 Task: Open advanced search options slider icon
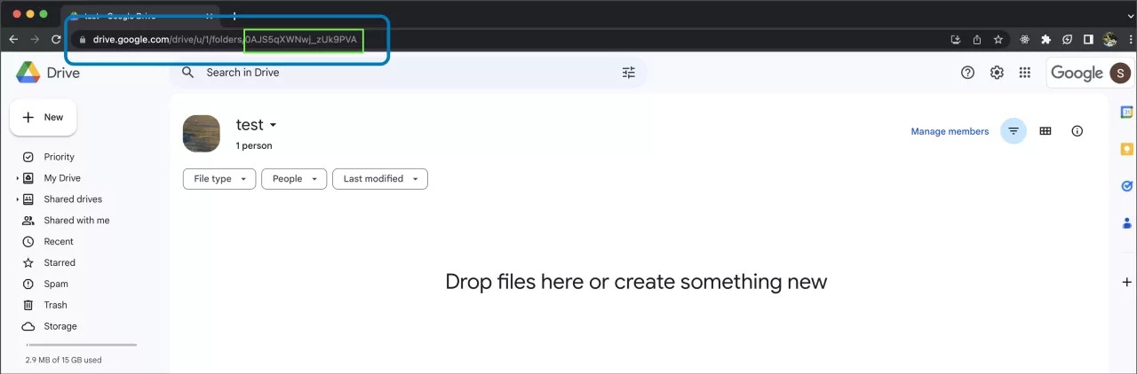[629, 73]
